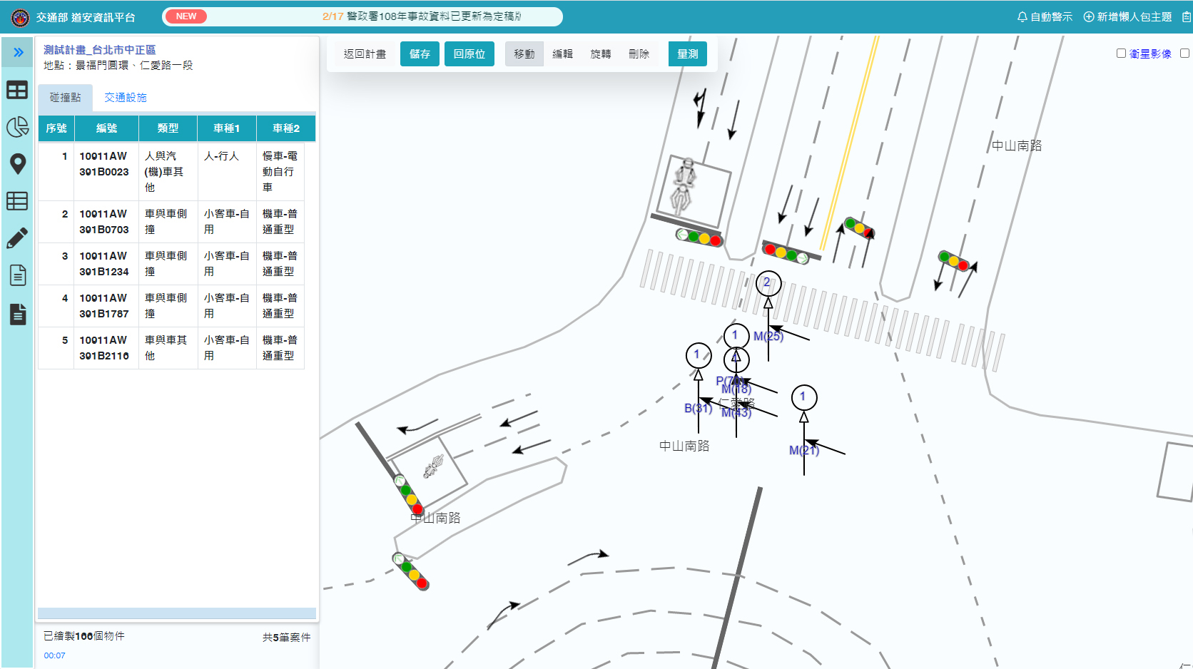Select the 旋轉 rotate mode
Image resolution: width=1193 pixels, height=669 pixels.
600,54
